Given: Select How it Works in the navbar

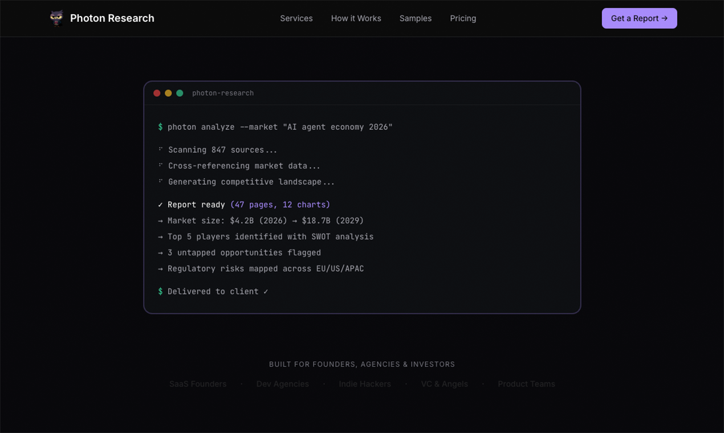Looking at the screenshot, I should 356,18.
